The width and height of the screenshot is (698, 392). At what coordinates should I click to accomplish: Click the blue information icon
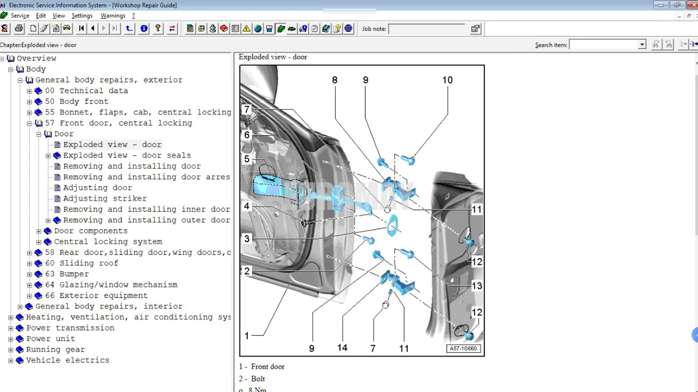(144, 28)
